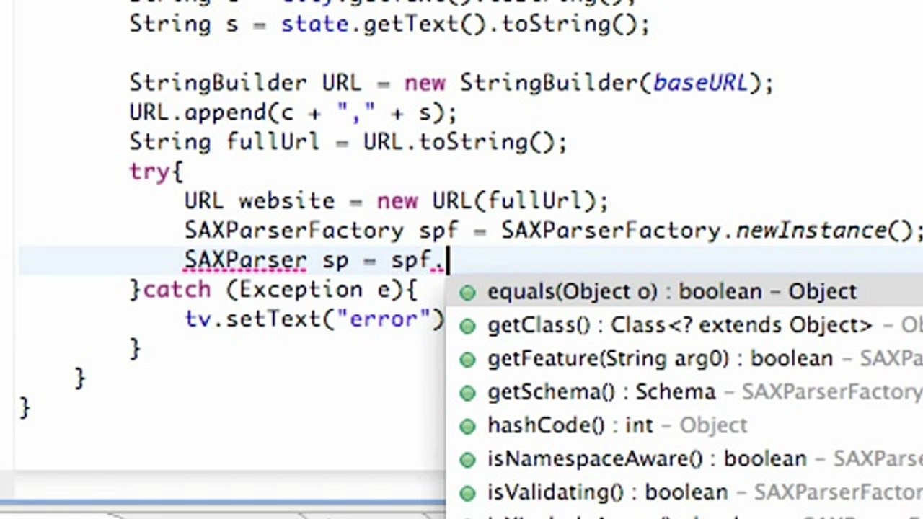Click the website variable name
The height and width of the screenshot is (519, 923).
[x=287, y=201]
